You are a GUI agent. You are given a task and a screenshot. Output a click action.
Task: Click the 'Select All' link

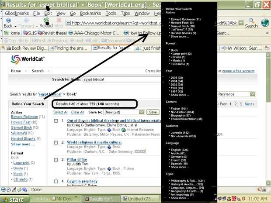[61, 112]
